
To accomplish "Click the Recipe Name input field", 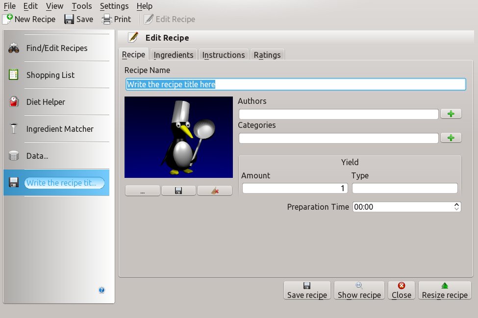I will click(296, 84).
